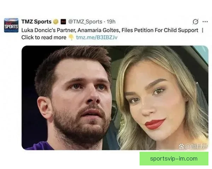Open the three-dot more options menu

pos(205,21)
